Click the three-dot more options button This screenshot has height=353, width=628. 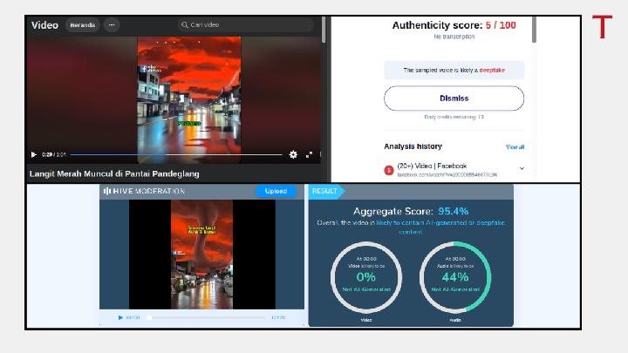(x=111, y=25)
